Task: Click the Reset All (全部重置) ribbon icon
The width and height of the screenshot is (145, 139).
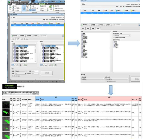Action: (13, 8)
